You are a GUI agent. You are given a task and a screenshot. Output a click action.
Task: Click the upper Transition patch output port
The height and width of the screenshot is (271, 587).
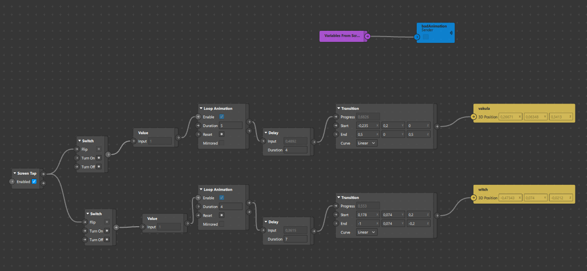coord(436,127)
